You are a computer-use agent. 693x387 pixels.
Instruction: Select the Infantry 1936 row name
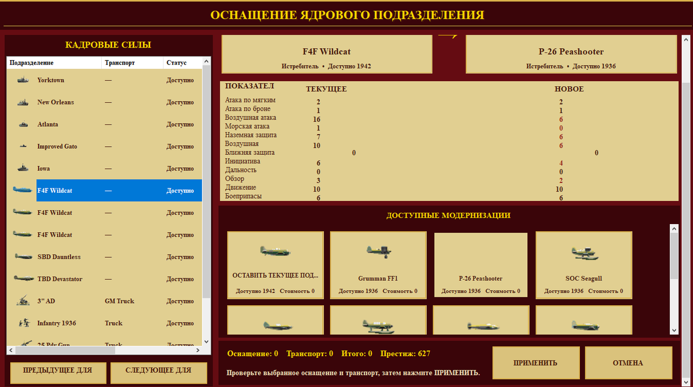point(56,323)
